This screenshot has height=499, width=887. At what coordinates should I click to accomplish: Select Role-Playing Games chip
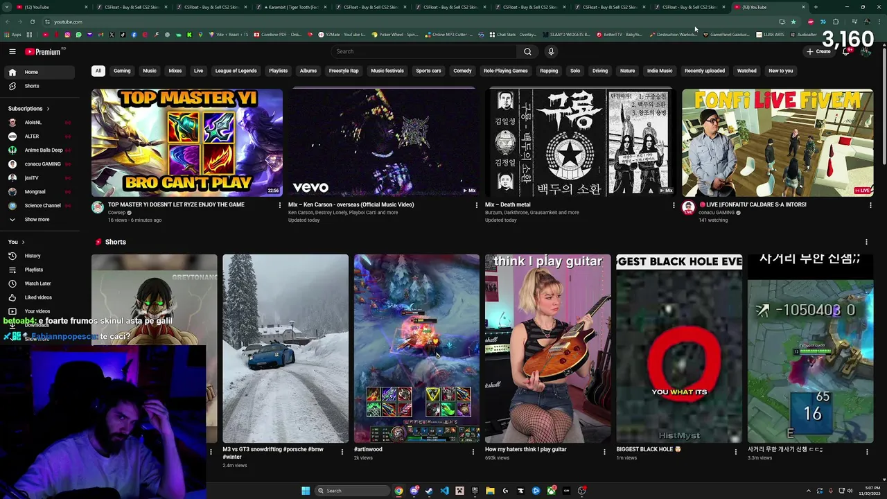pos(506,71)
